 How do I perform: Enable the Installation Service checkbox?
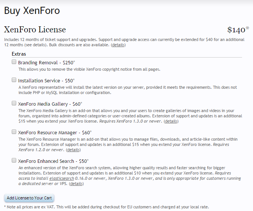pos(14,80)
